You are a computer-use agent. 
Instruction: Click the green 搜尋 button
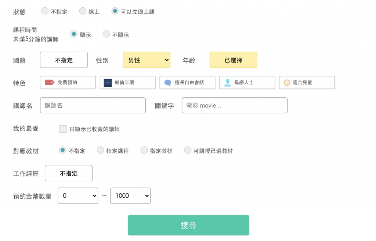(188, 225)
